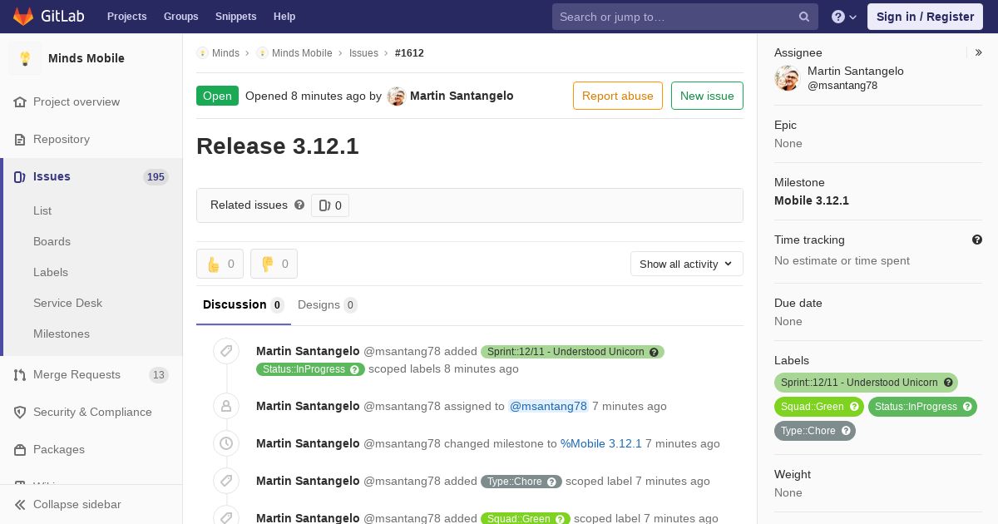Click the Minds Mobile breadcrumb link
This screenshot has height=524, width=998.
[302, 53]
